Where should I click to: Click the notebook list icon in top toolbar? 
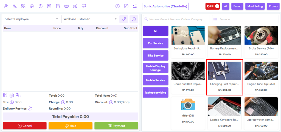[x=58, y=6]
